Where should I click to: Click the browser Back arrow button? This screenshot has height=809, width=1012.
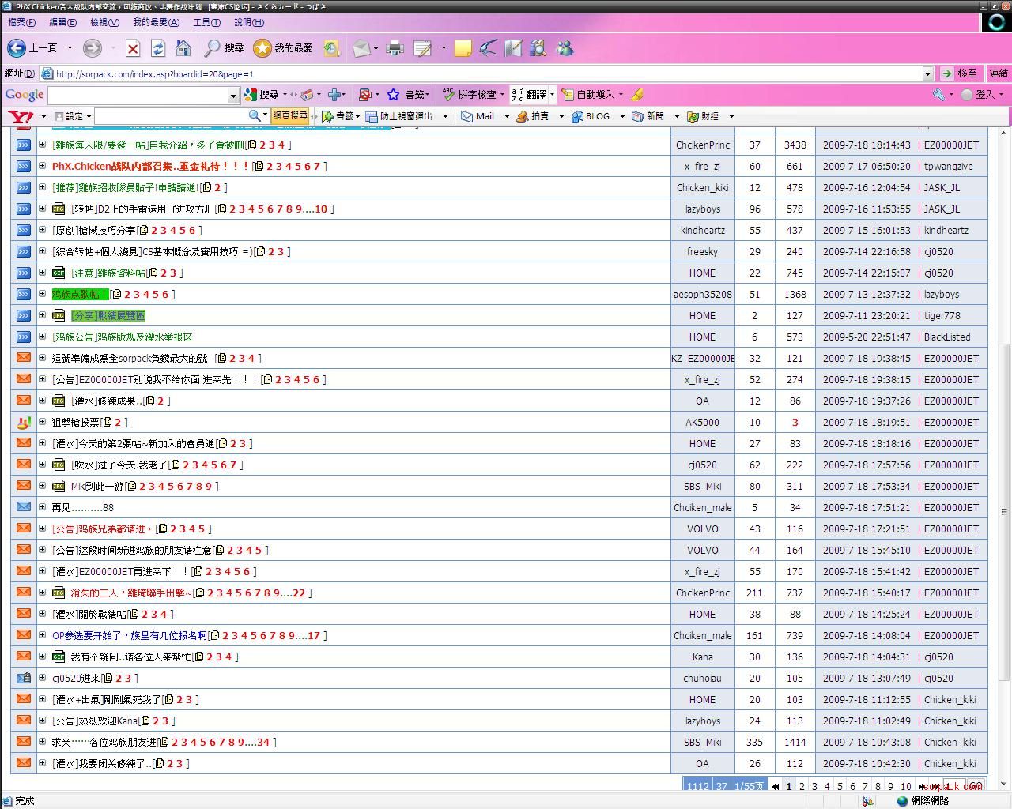pos(17,48)
